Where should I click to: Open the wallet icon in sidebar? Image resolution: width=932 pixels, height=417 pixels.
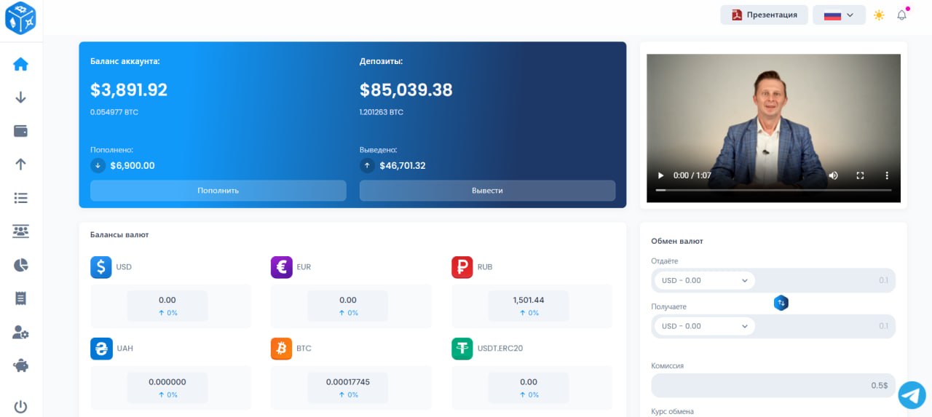pos(20,131)
